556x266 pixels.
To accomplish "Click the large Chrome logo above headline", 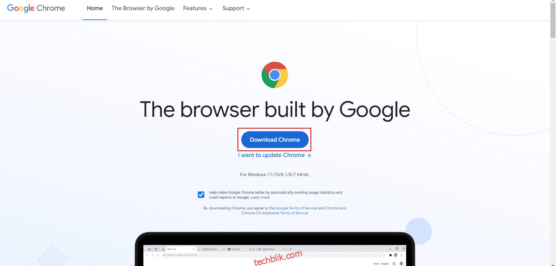I will click(275, 75).
